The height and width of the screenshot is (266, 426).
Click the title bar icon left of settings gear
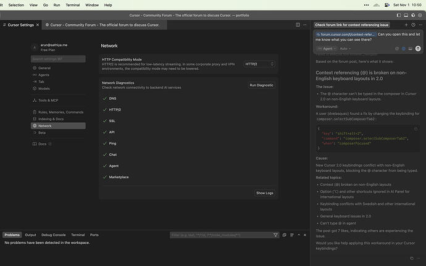(x=413, y=15)
